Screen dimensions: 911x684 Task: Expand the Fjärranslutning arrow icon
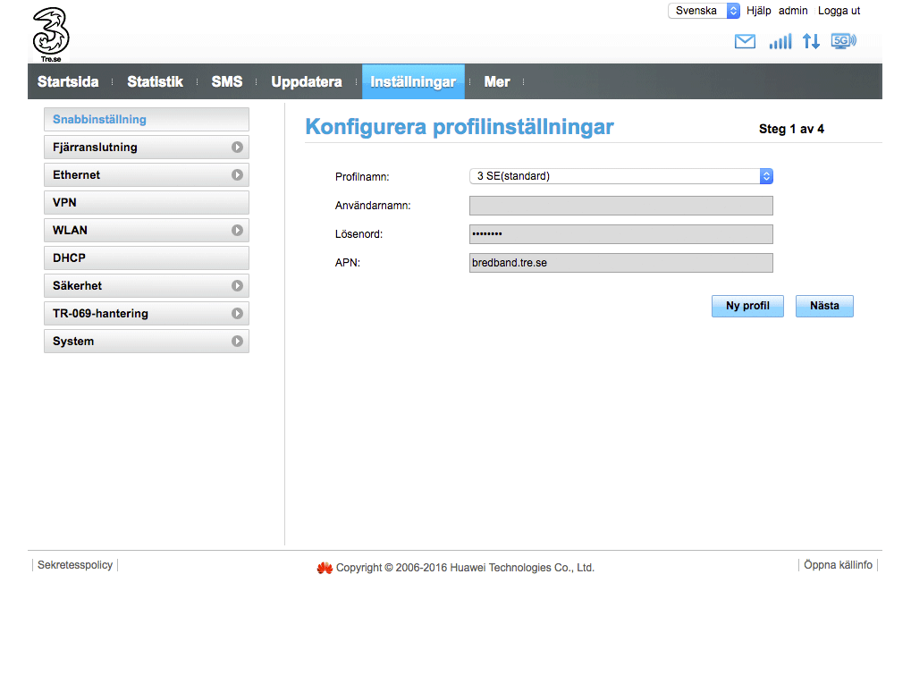coord(237,148)
